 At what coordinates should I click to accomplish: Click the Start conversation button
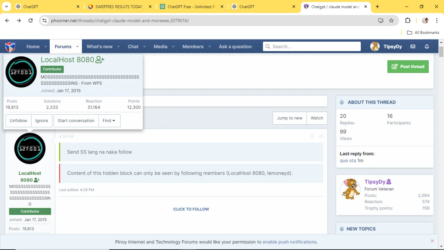tap(76, 120)
